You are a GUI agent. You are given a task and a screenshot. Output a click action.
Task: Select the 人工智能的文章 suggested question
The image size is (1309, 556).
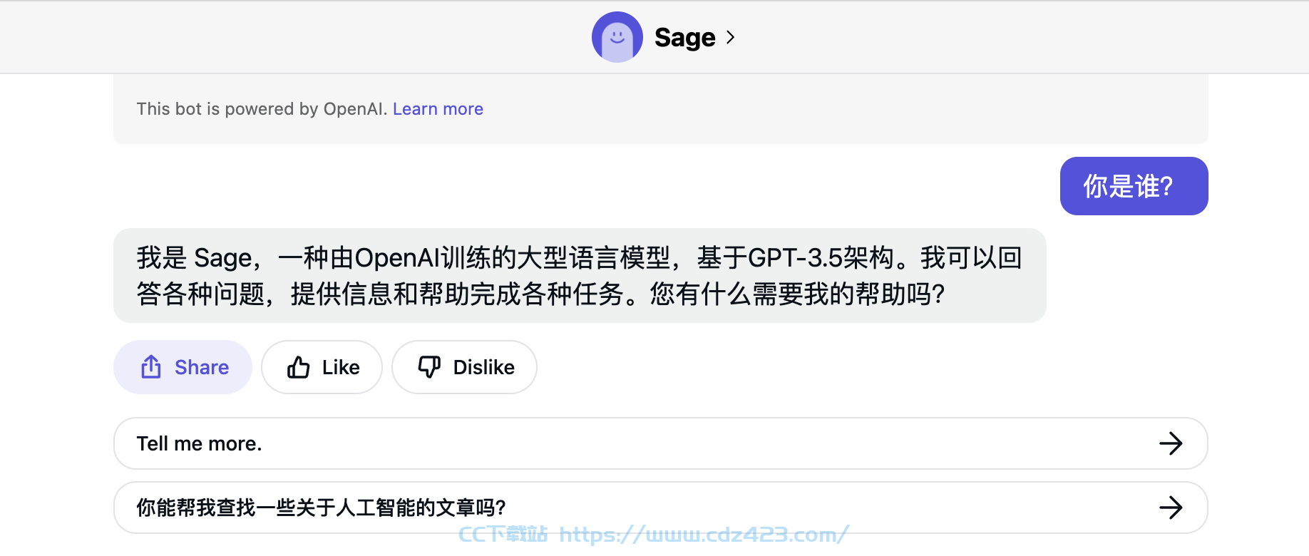click(660, 508)
